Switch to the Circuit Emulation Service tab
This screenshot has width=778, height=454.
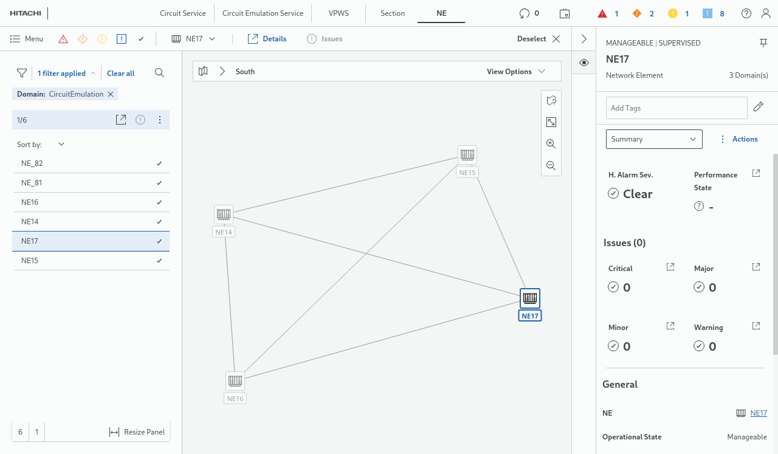click(263, 13)
